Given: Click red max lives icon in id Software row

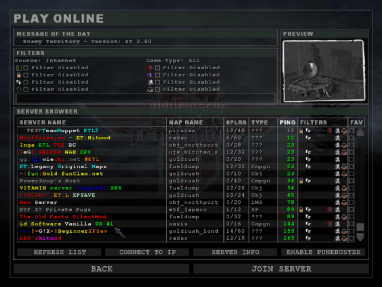Looking at the screenshot, I should [329, 224].
